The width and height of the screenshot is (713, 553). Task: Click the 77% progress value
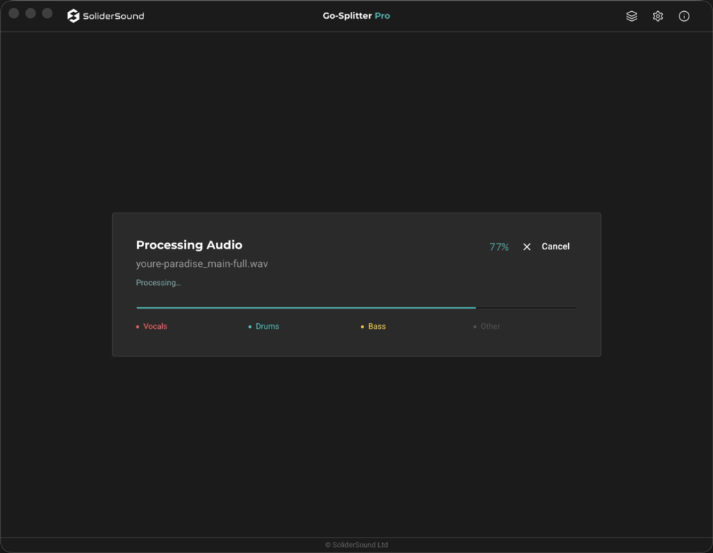tap(499, 247)
